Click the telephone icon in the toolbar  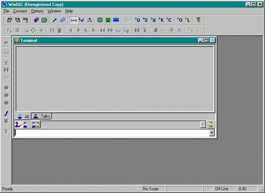click(44, 20)
